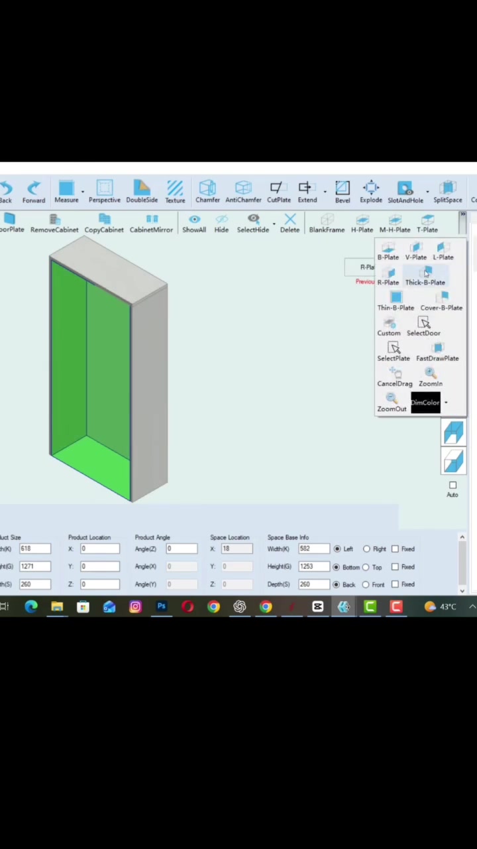
Task: Choose Cover-B-Plate from overflow menu
Action: pos(441,302)
